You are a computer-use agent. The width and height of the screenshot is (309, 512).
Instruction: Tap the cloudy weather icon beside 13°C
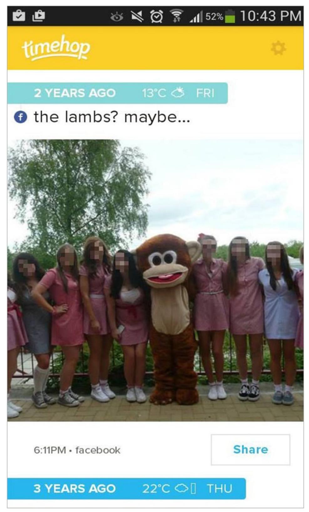(178, 93)
